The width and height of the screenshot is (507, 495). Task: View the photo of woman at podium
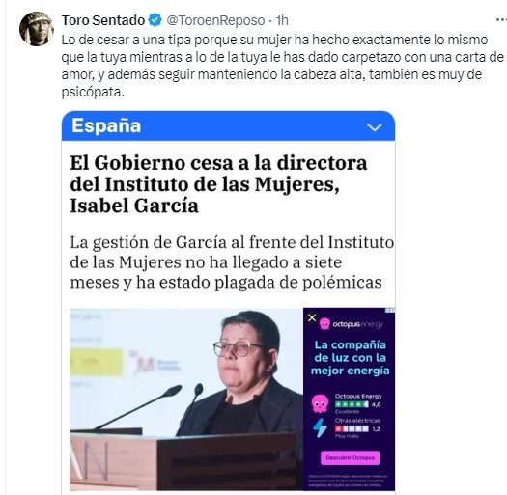(x=186, y=399)
